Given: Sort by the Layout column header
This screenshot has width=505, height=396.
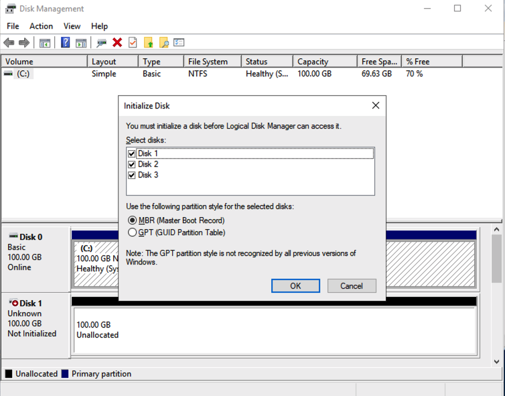Looking at the screenshot, I should tap(113, 62).
